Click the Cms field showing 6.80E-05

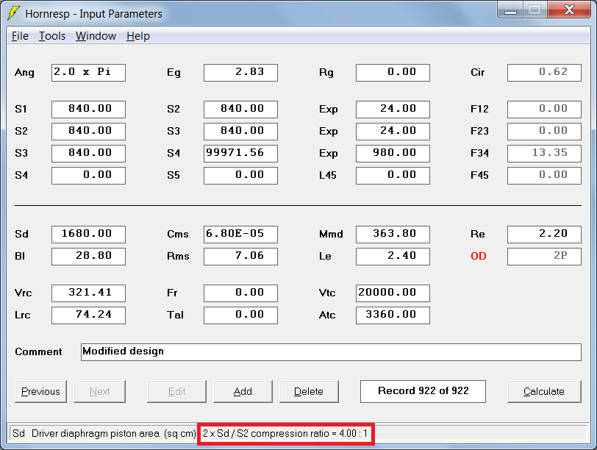pyautogui.click(x=240, y=234)
